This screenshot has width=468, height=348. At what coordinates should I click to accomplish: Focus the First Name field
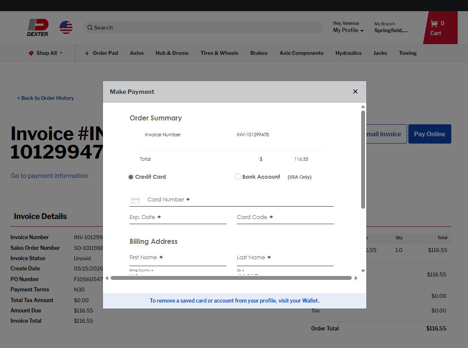(178, 258)
